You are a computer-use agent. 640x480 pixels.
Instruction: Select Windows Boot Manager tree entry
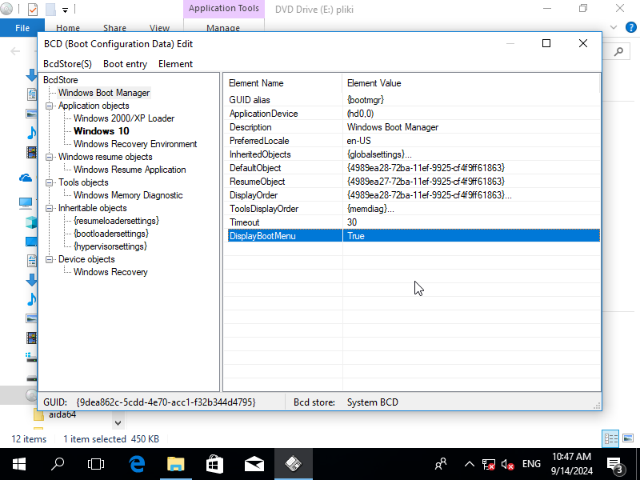tap(104, 93)
